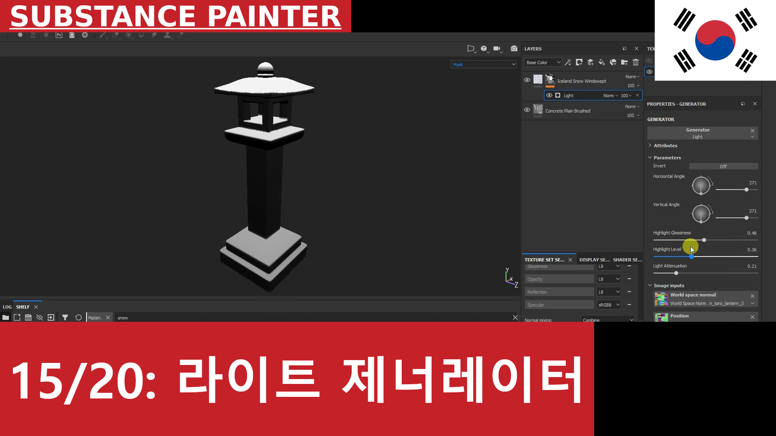Delete layer with the trash icon
This screenshot has width=776, height=436.
click(636, 62)
